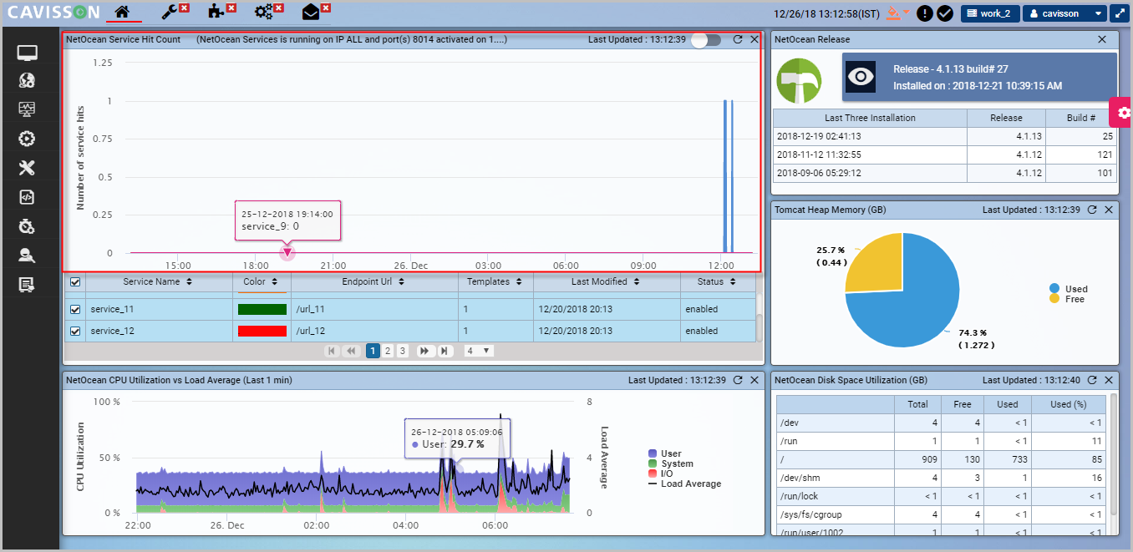Open the gears settings tab
1133x552 pixels.
tap(264, 12)
